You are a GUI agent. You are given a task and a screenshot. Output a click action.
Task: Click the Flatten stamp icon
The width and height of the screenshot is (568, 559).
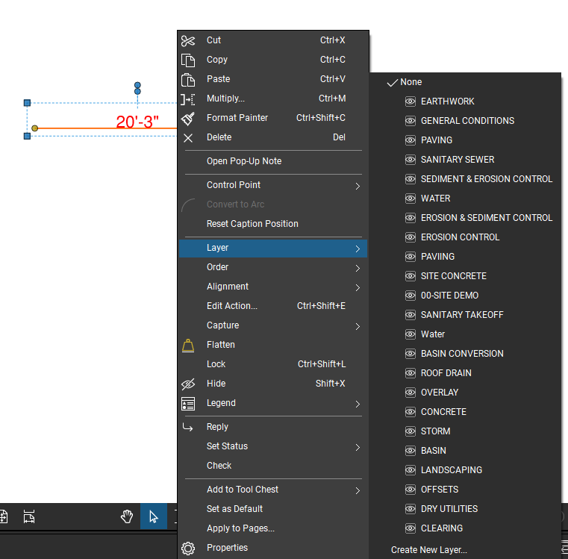coord(188,346)
